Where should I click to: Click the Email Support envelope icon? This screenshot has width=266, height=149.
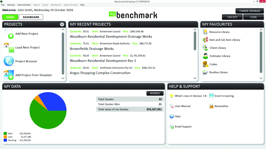coord(172,127)
